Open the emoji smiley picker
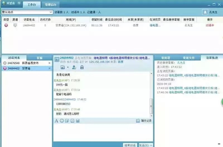The height and width of the screenshot is (147, 223). [62, 121]
